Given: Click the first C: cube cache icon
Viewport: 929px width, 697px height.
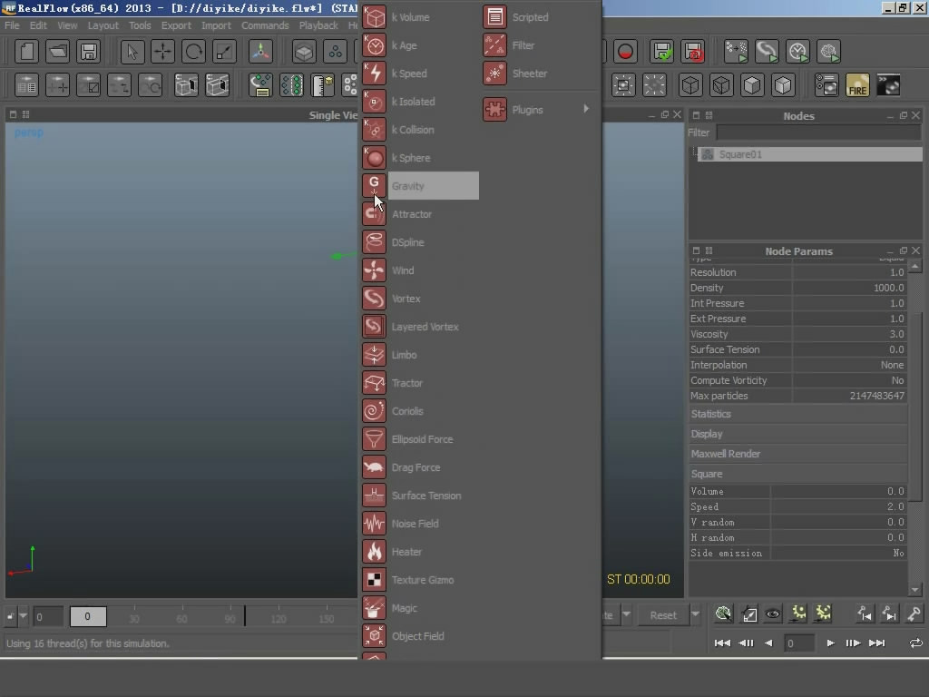Looking at the screenshot, I should (x=186, y=85).
